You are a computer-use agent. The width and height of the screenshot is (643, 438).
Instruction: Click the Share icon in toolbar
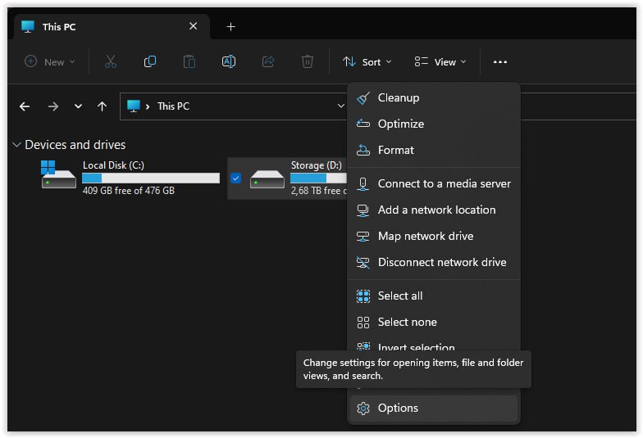[x=268, y=62]
